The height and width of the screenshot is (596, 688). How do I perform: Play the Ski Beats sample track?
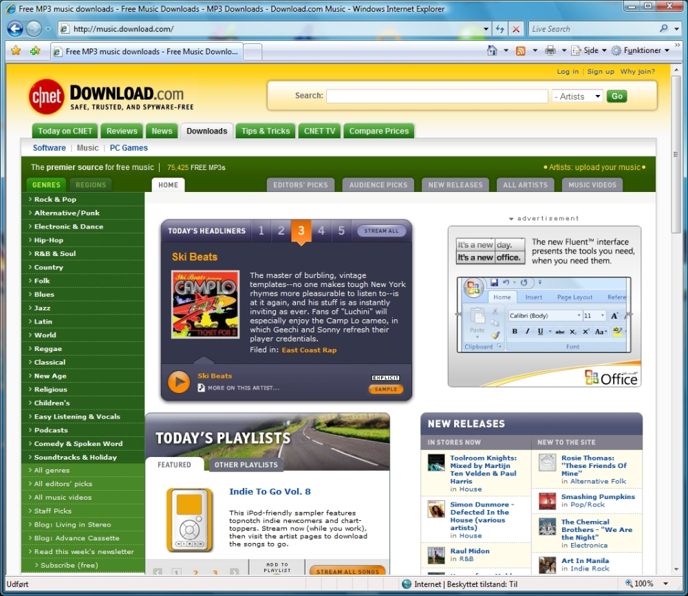pyautogui.click(x=179, y=382)
